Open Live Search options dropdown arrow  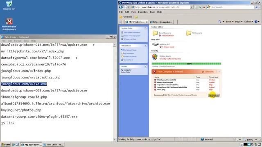(x=259, y=7)
